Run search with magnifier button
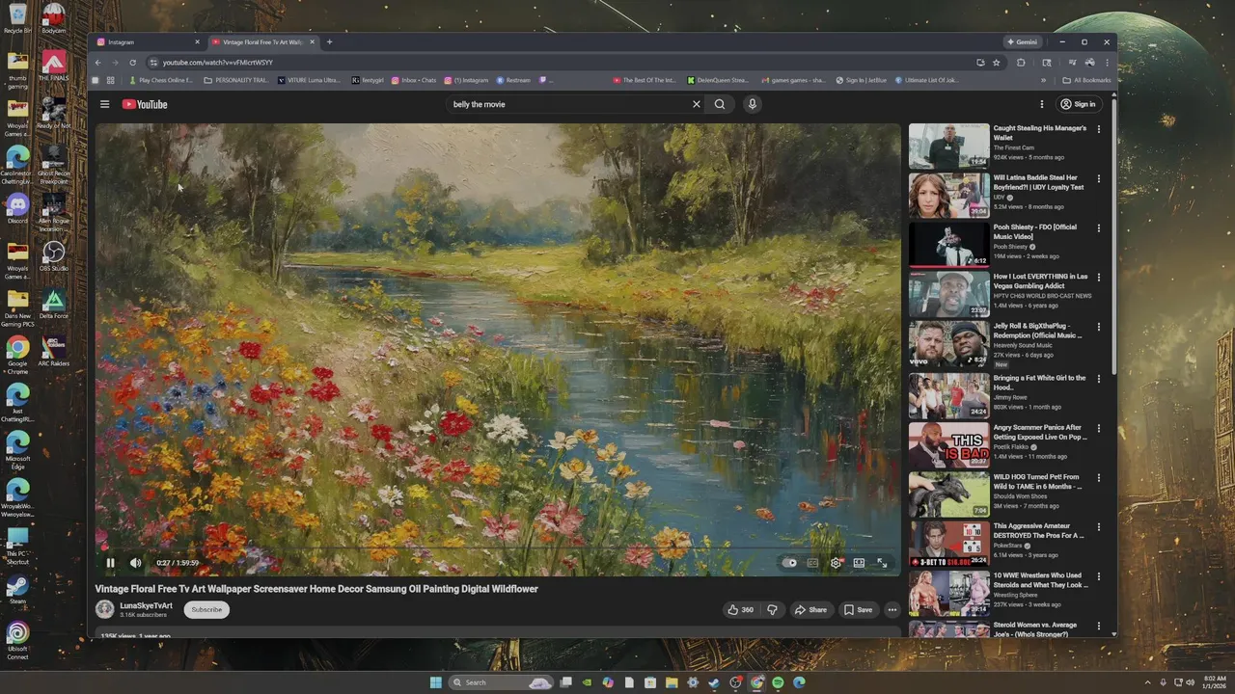This screenshot has height=694, width=1235. 720,104
